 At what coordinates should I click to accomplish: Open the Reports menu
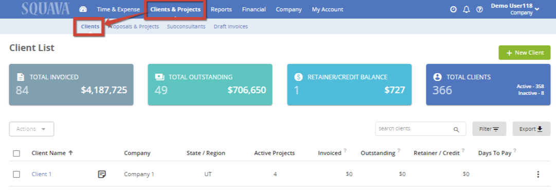pyautogui.click(x=221, y=10)
